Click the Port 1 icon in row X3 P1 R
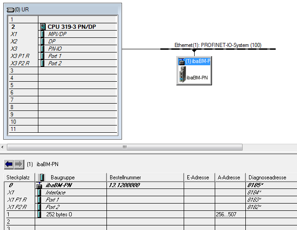The image size is (297, 230). 42,56
